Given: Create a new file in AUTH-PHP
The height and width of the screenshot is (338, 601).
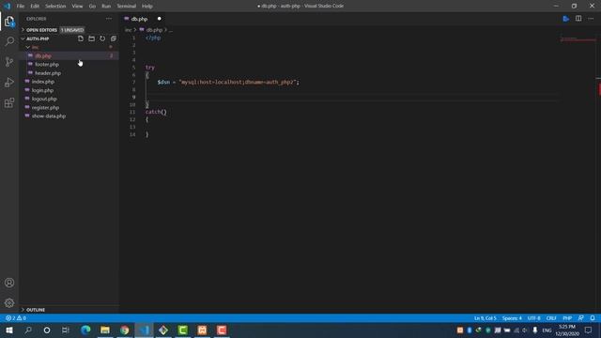Looking at the screenshot, I should coord(81,38).
